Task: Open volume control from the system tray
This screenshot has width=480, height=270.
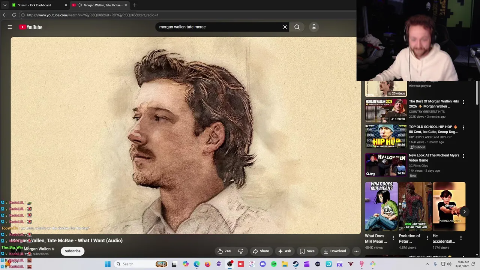Action: pos(449,264)
